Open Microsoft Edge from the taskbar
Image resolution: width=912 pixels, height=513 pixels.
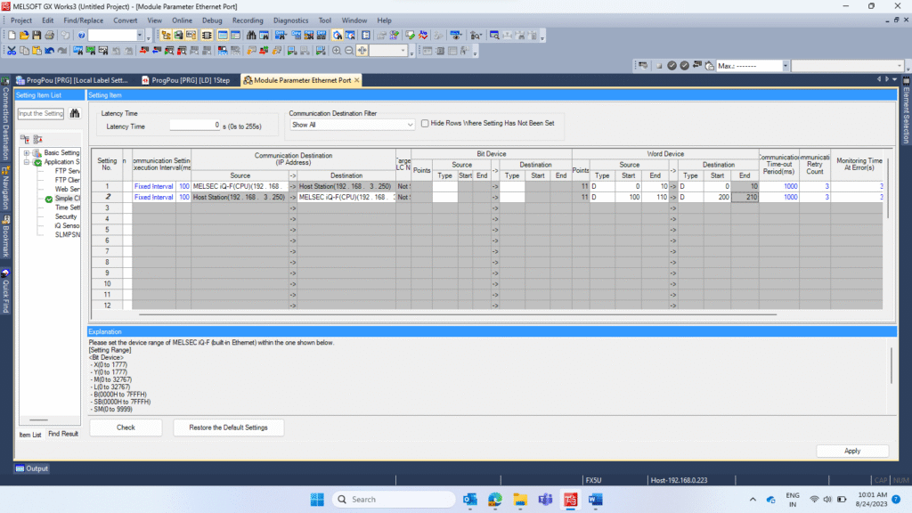(x=495, y=499)
